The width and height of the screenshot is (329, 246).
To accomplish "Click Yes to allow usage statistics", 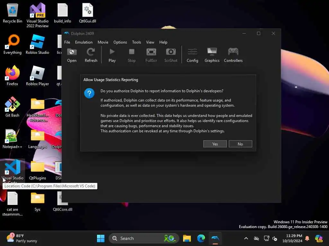I will tap(215, 144).
